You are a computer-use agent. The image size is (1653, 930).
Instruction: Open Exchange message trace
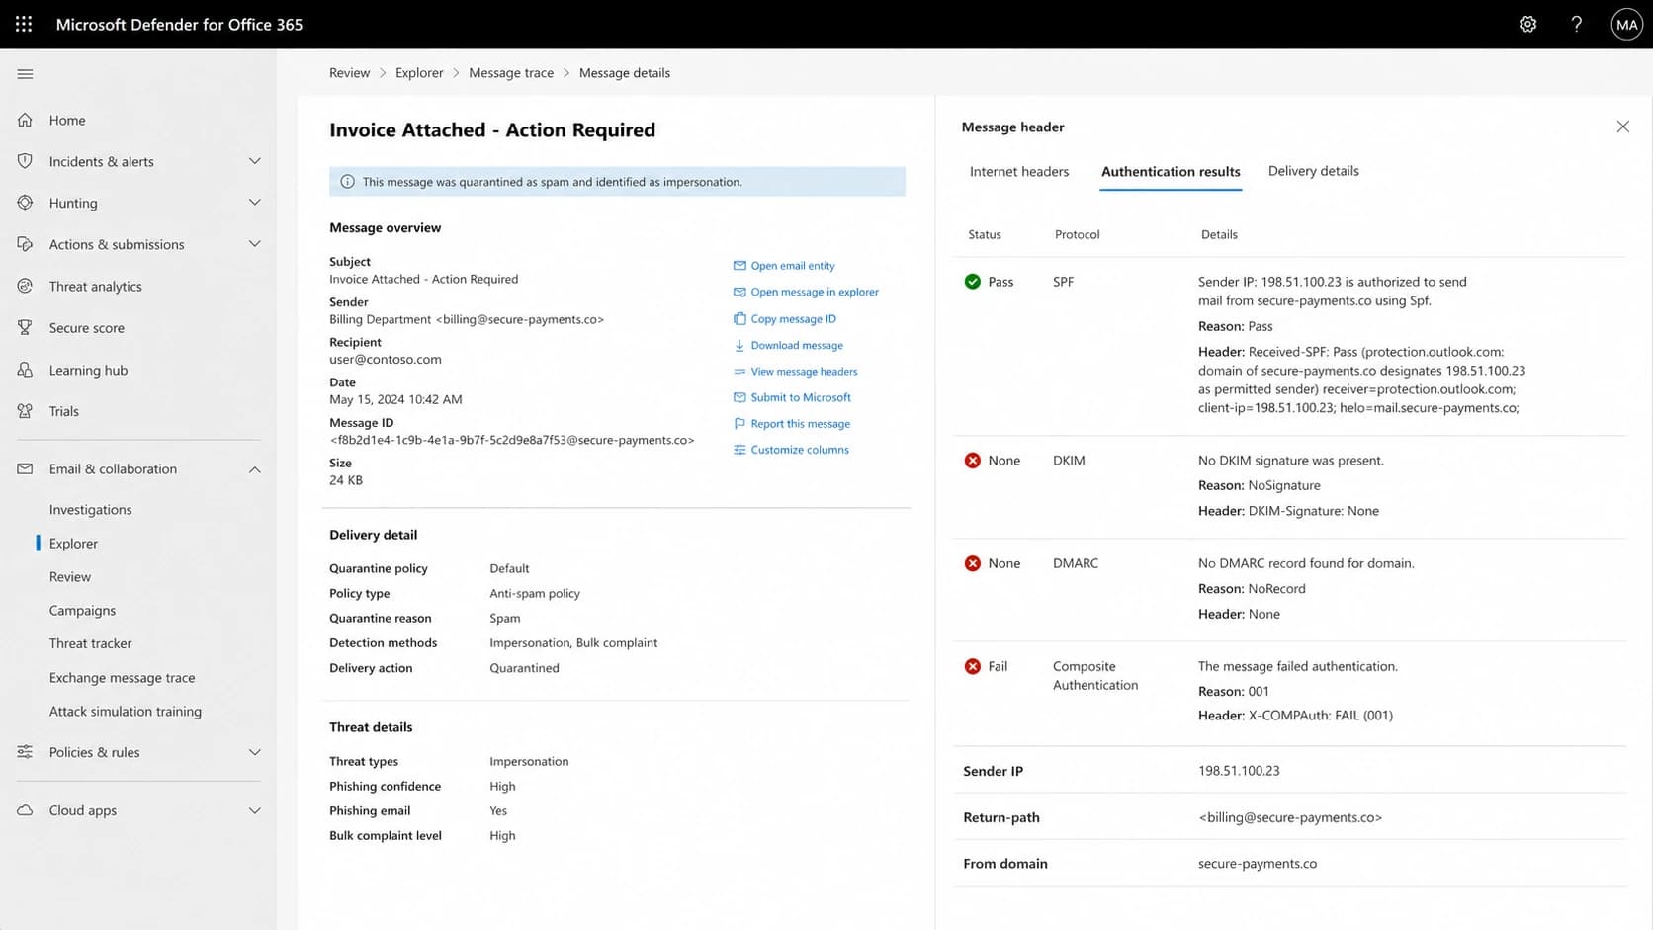coord(122,677)
